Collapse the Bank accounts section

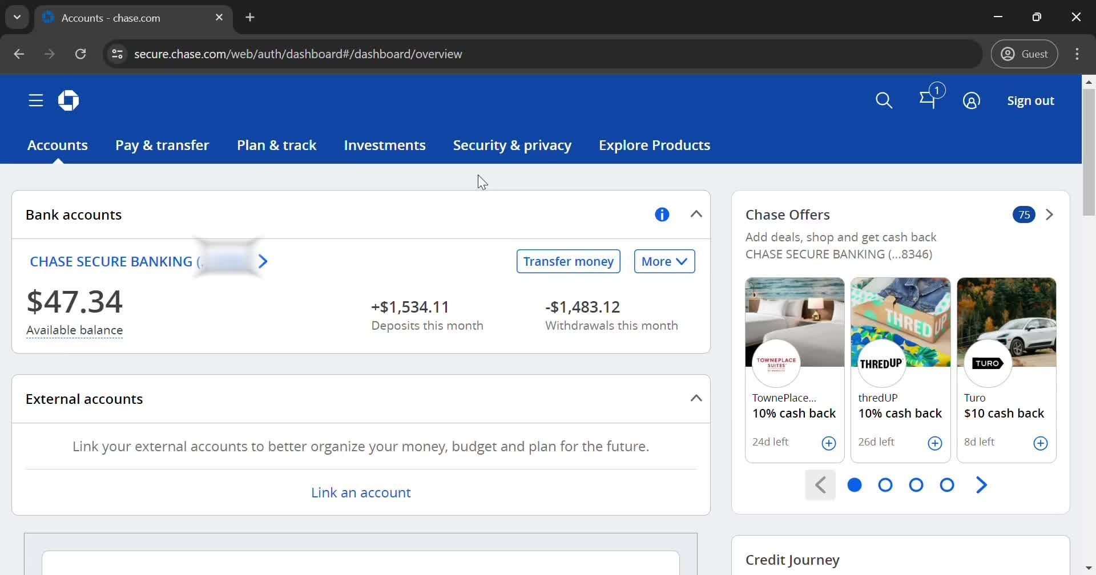(x=696, y=214)
